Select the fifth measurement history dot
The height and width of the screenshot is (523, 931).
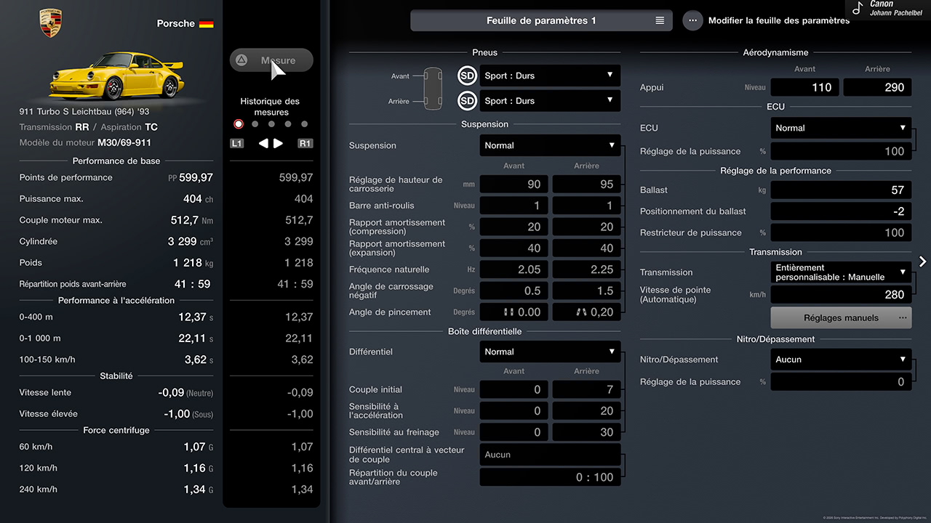[x=305, y=124]
